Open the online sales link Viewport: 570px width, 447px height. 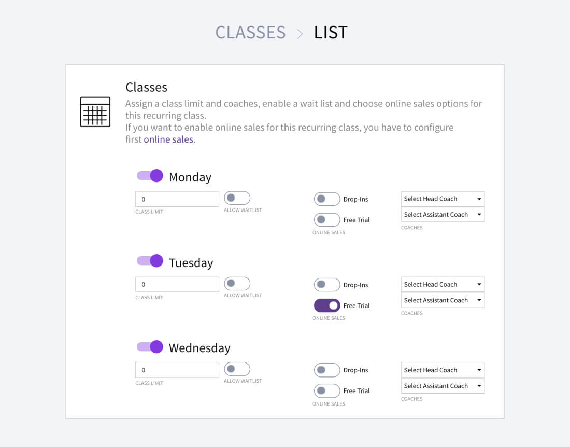[168, 139]
